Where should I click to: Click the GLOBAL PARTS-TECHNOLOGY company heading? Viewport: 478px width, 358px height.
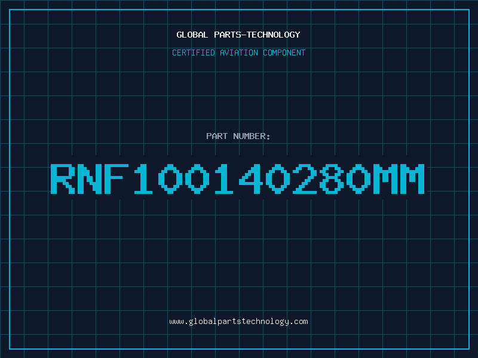point(238,35)
